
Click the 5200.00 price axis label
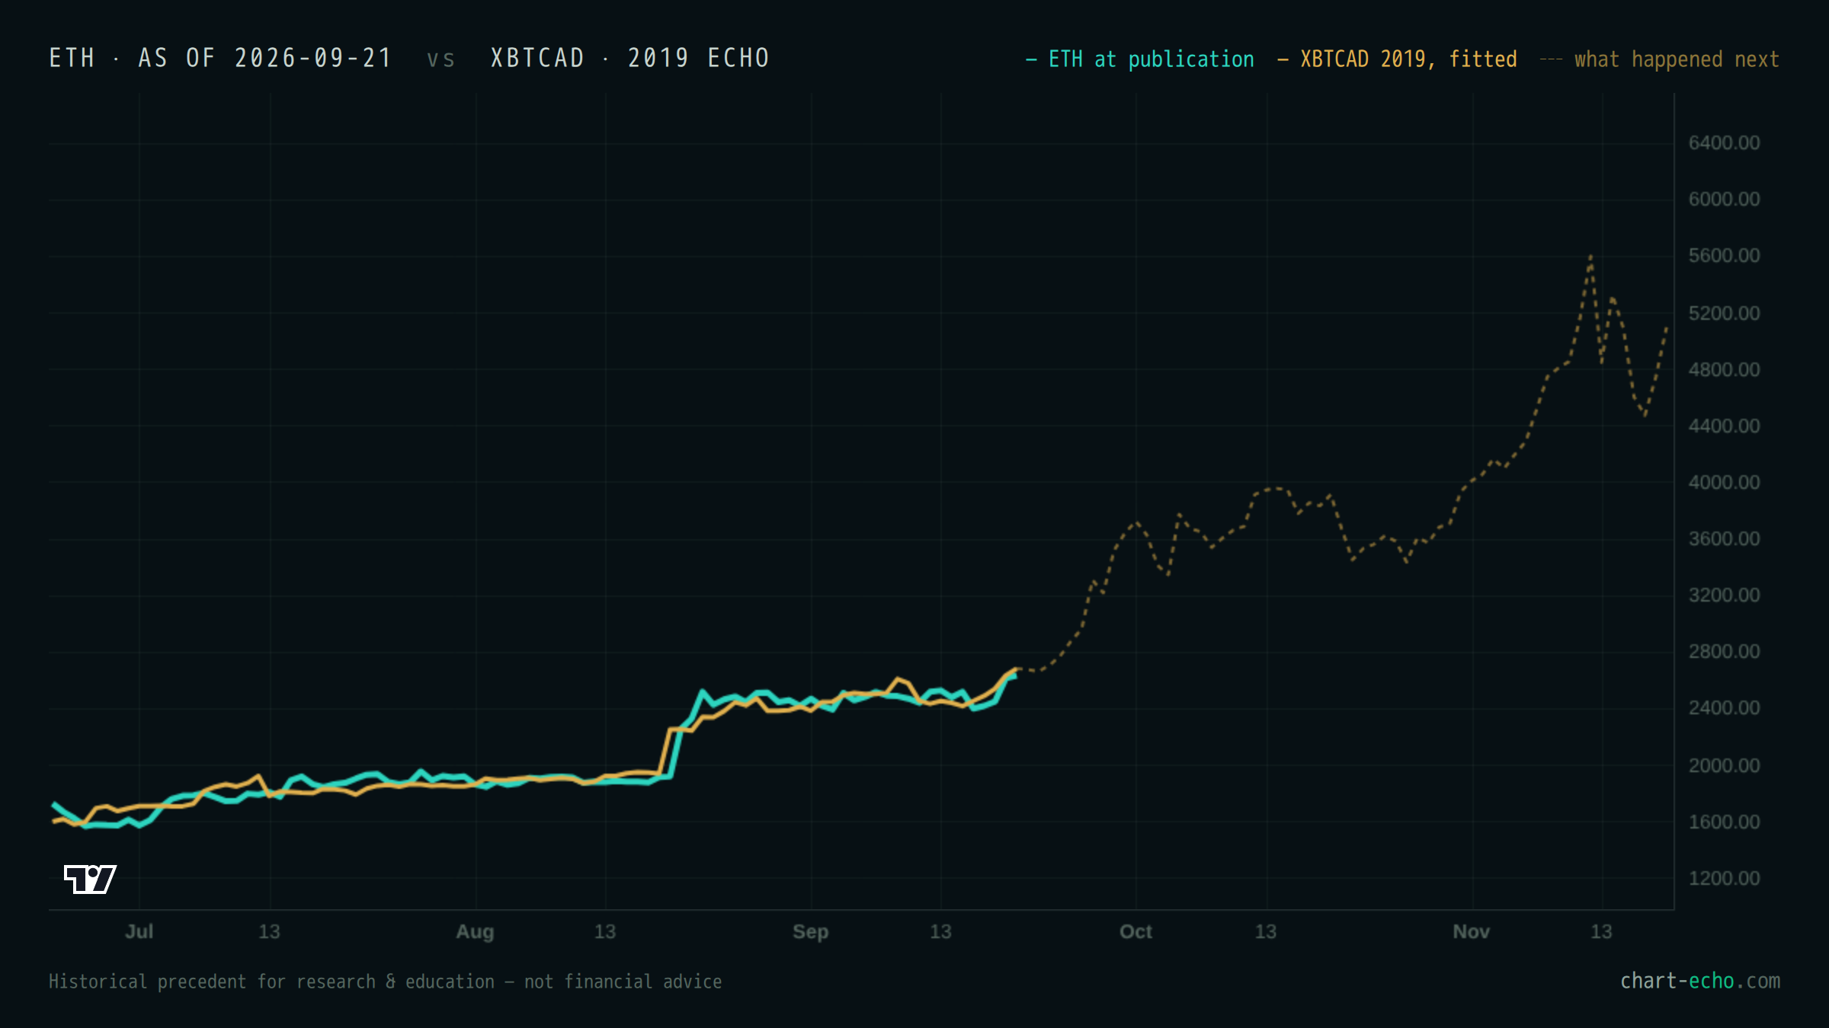1724,313
